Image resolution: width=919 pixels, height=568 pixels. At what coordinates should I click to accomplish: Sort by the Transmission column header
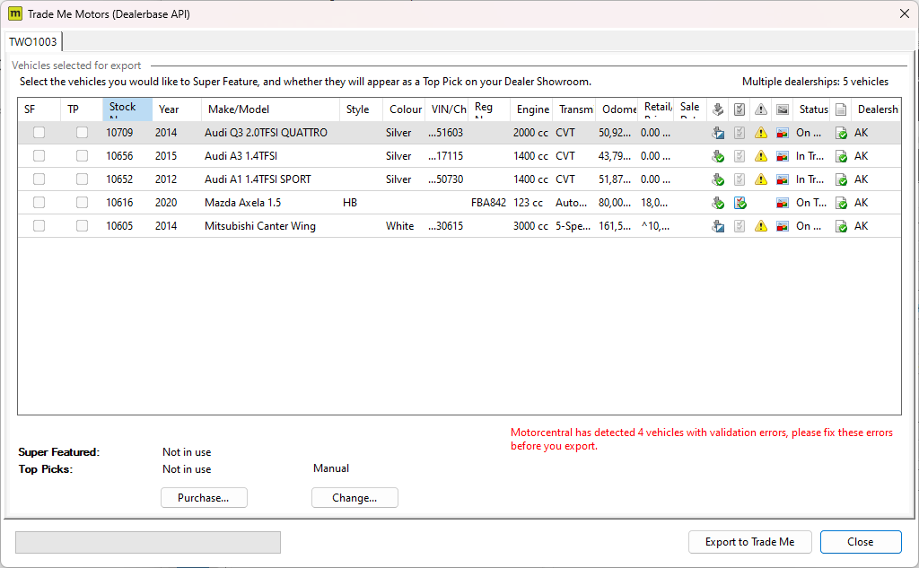coord(574,109)
